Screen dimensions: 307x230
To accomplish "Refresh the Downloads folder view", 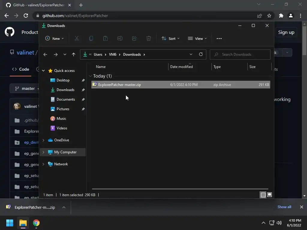I will (x=201, y=55).
